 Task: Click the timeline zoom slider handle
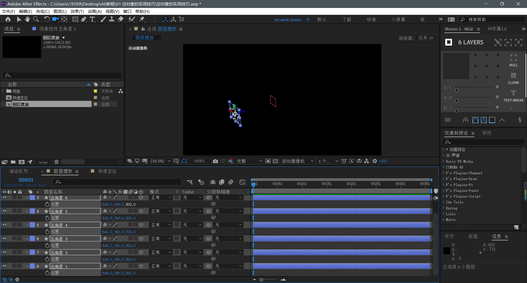point(261,280)
